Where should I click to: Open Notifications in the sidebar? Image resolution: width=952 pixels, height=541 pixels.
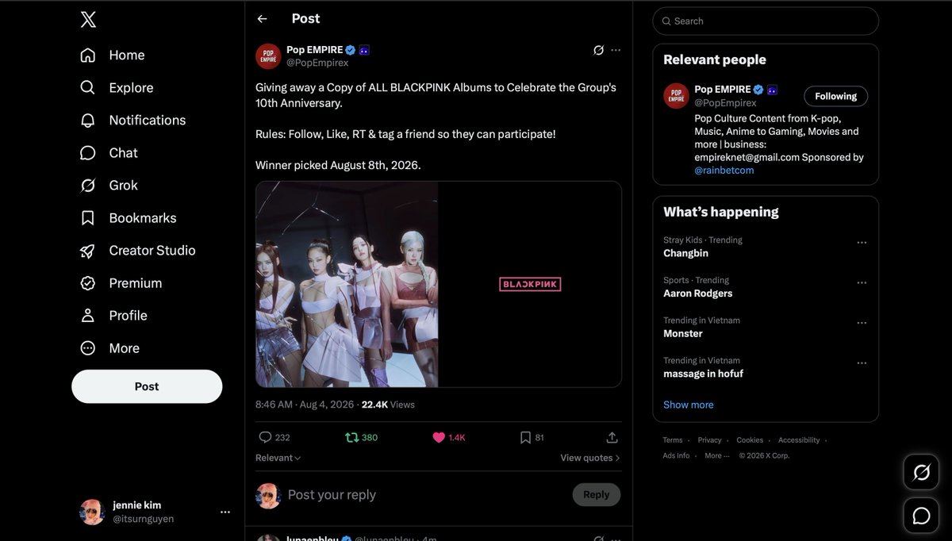(x=132, y=120)
